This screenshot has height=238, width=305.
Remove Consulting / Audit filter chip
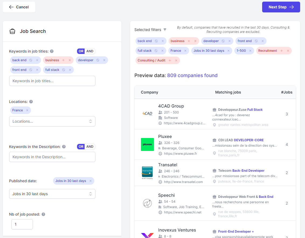coord(176,60)
